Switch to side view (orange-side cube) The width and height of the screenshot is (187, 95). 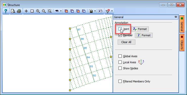[x=84, y=11]
